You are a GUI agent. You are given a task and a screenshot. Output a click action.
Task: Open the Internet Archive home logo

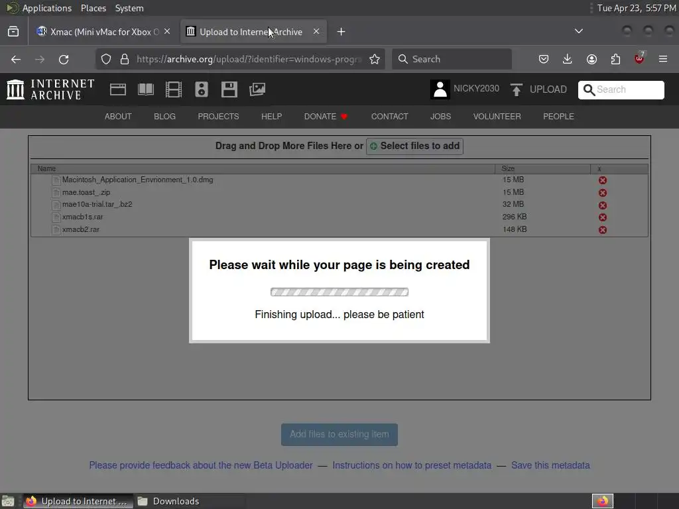(50, 89)
